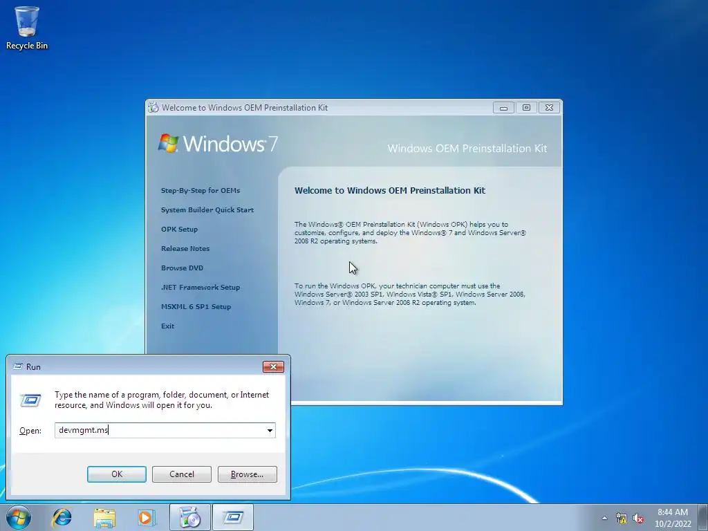The height and width of the screenshot is (531, 708).
Task: Click the Show desktop strip
Action: click(x=703, y=517)
